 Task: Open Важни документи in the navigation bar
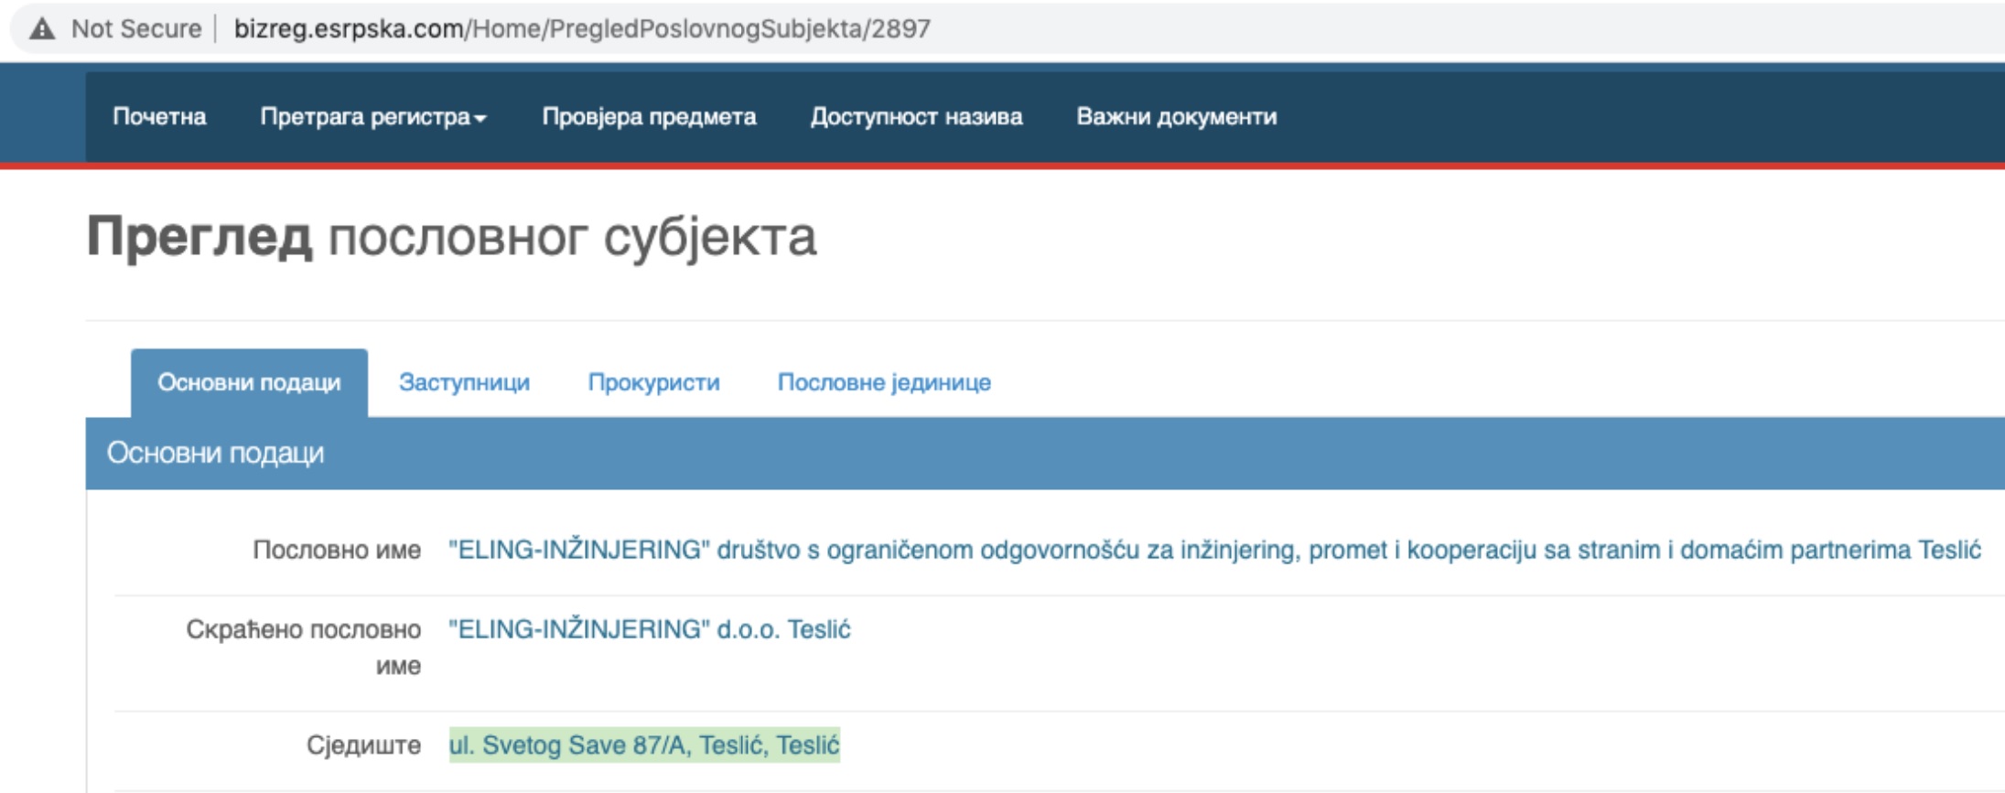click(x=1176, y=117)
